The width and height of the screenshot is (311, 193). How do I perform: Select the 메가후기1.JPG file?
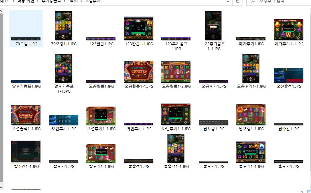251,39
